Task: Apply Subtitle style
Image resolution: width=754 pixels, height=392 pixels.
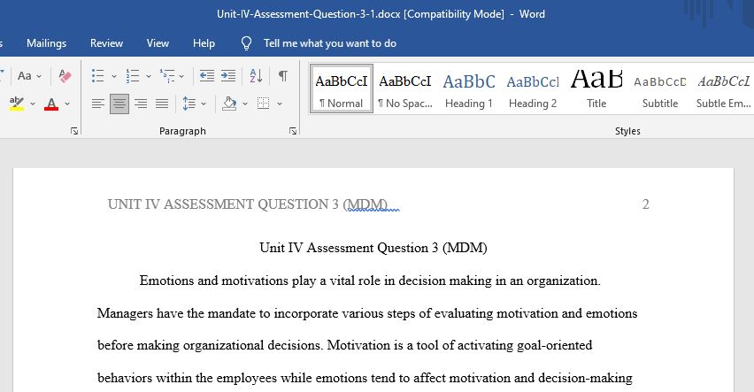Action: coord(660,89)
